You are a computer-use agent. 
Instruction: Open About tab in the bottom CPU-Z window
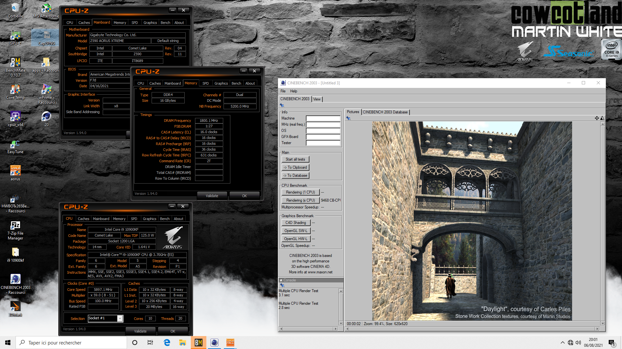[x=179, y=219]
